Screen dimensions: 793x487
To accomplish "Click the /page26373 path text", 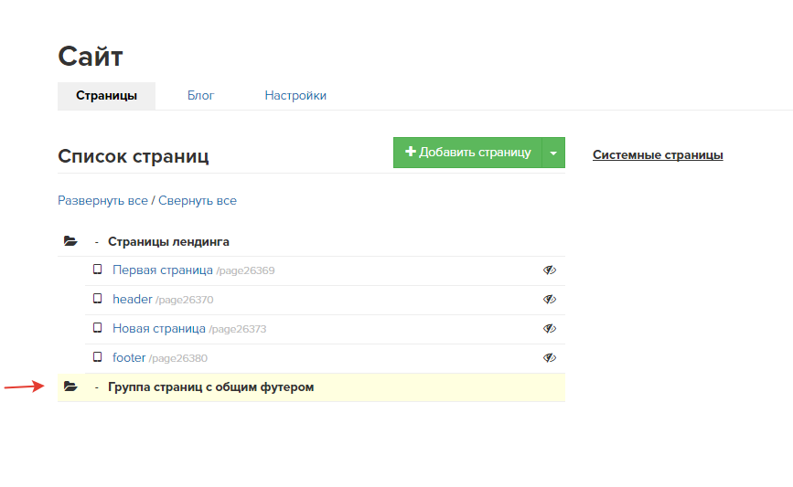I will 238,329.
